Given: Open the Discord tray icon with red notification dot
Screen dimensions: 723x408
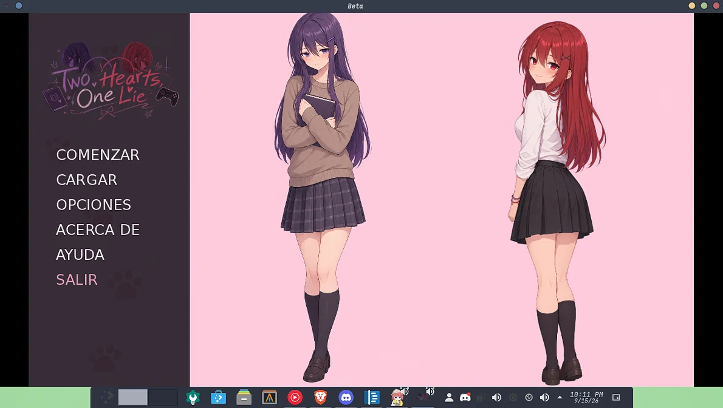Looking at the screenshot, I should tap(465, 398).
